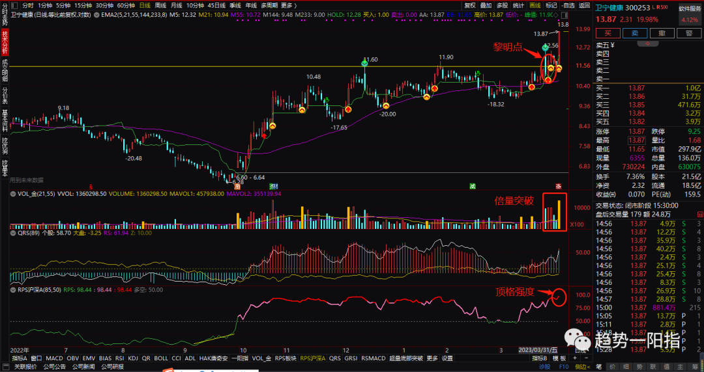
Task: Open the QRS(89) indicator settings circle
Action: pos(14,233)
